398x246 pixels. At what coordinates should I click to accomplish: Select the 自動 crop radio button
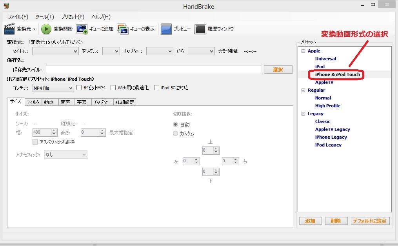click(175, 124)
